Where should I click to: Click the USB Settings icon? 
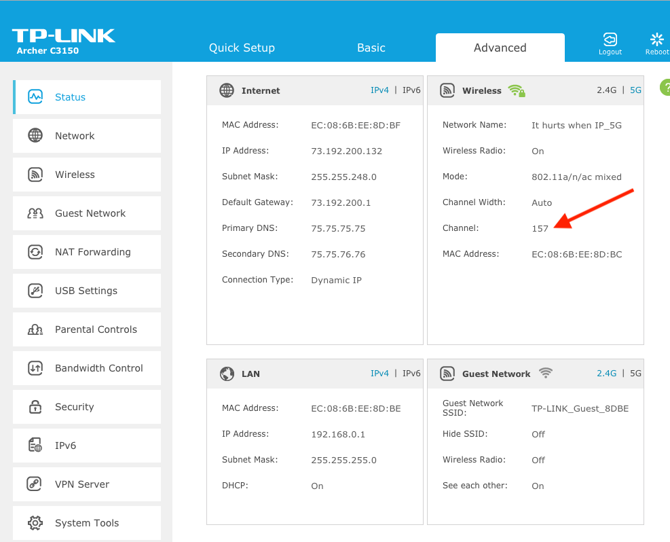point(35,291)
